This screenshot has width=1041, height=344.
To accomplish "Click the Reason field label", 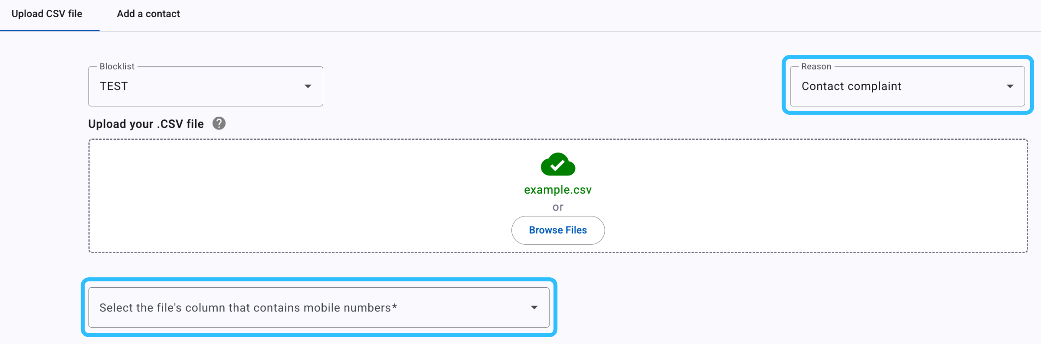I will pyautogui.click(x=816, y=66).
